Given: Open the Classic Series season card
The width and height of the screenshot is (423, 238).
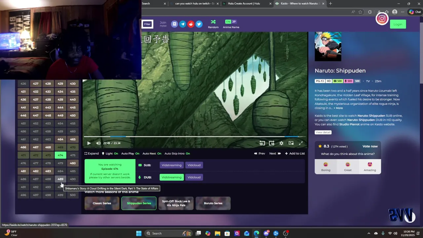Looking at the screenshot, I should click(102, 203).
